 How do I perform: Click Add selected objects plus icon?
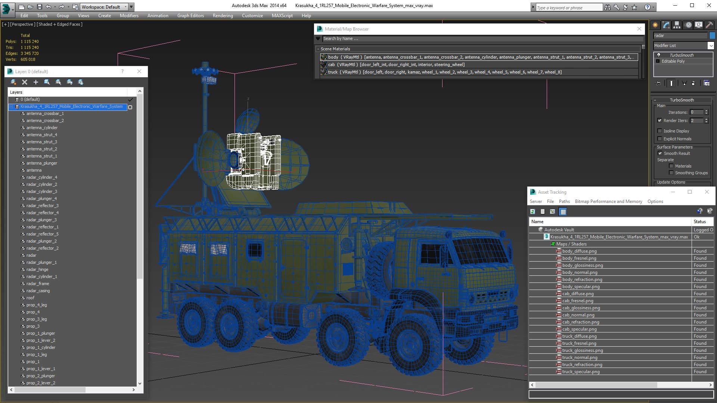[36, 82]
